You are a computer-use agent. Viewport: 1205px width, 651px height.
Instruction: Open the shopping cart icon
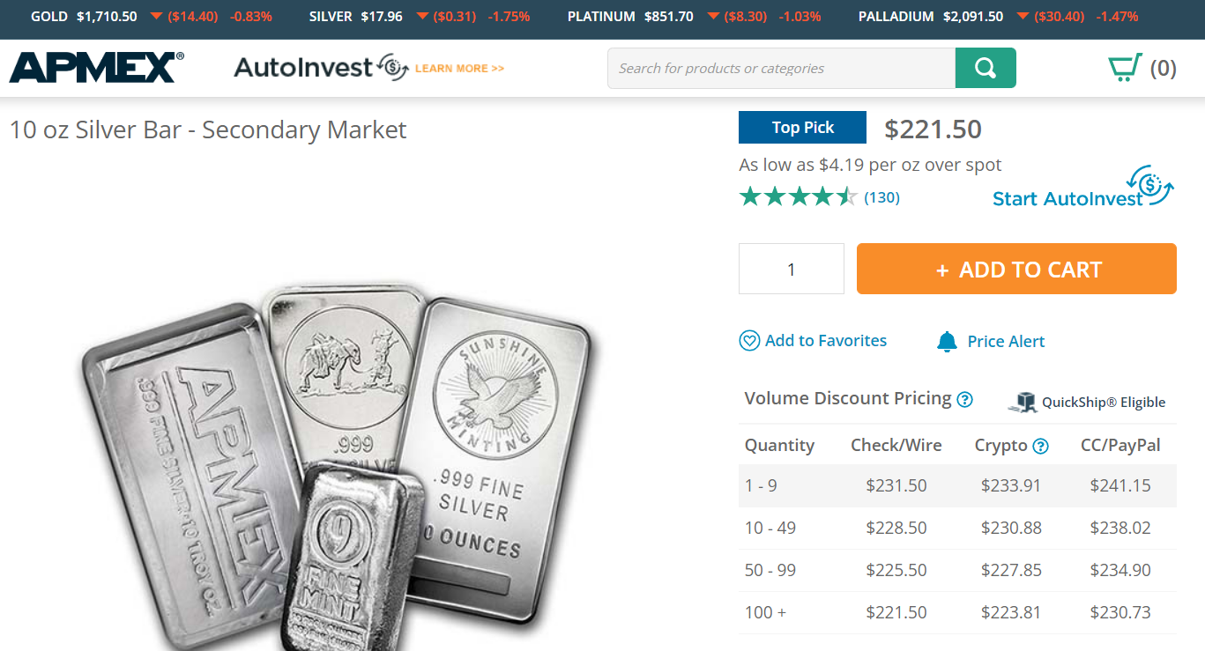click(1124, 68)
